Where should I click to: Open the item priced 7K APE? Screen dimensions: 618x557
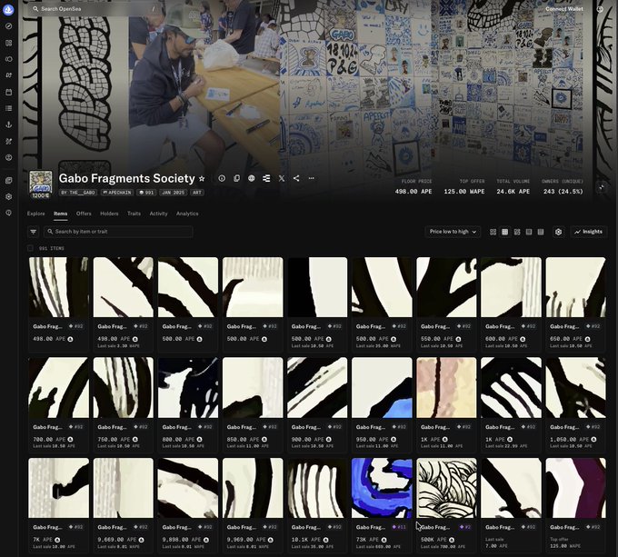click(x=59, y=504)
